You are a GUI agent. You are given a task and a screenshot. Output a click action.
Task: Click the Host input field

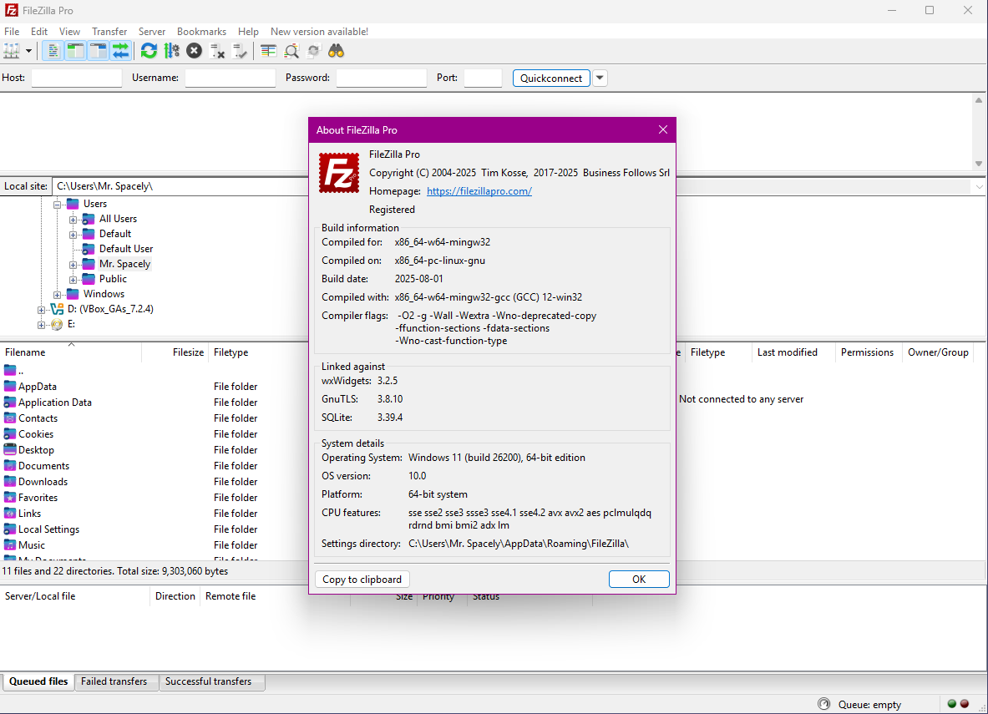click(x=76, y=78)
